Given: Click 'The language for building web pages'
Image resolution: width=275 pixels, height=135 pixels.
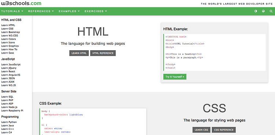Looking at the screenshot, I should [93, 44].
